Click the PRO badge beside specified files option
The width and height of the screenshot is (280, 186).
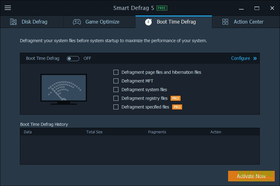[177, 107]
